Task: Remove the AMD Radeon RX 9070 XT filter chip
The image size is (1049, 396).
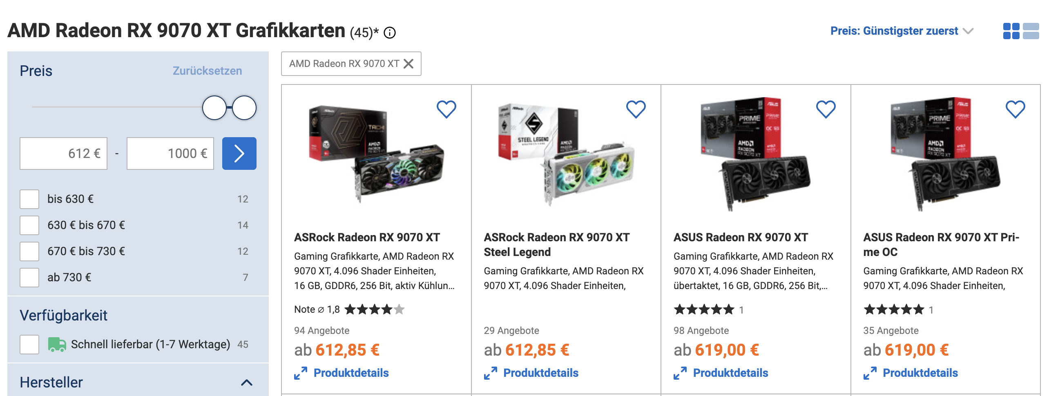Action: click(x=408, y=64)
